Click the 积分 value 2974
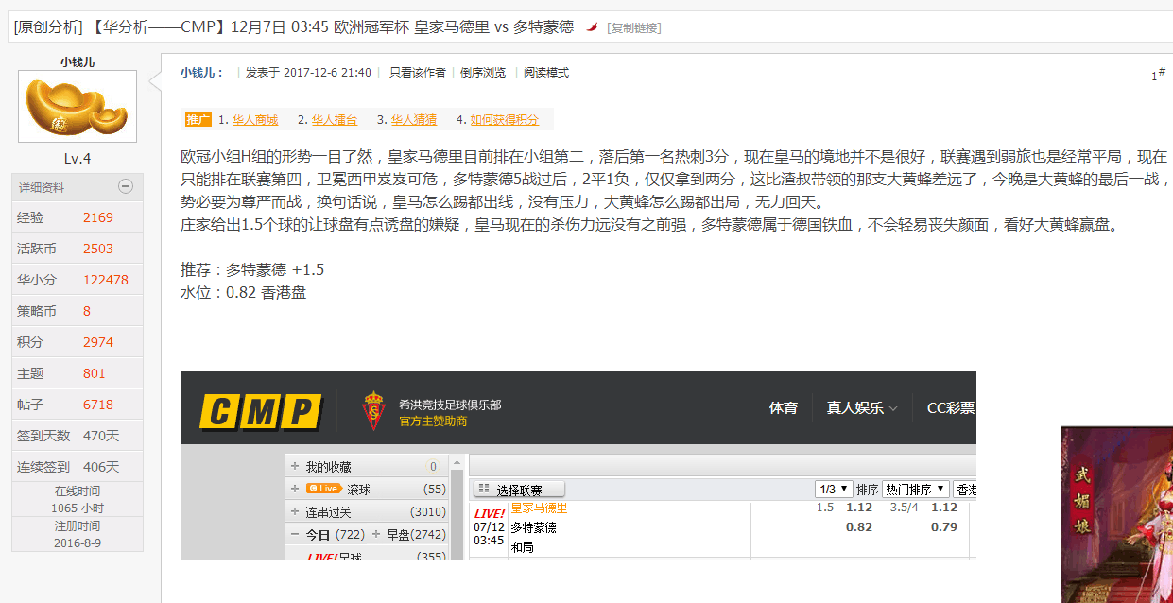This screenshot has height=603, width=1173. click(98, 342)
